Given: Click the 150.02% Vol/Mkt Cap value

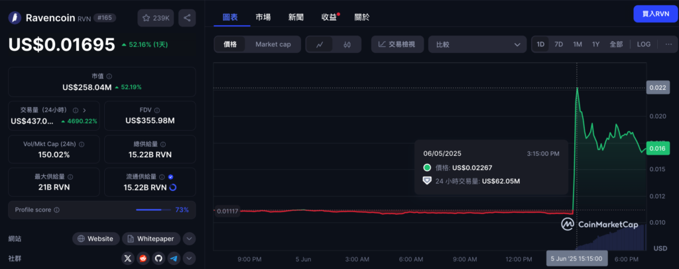Looking at the screenshot, I should (x=54, y=155).
